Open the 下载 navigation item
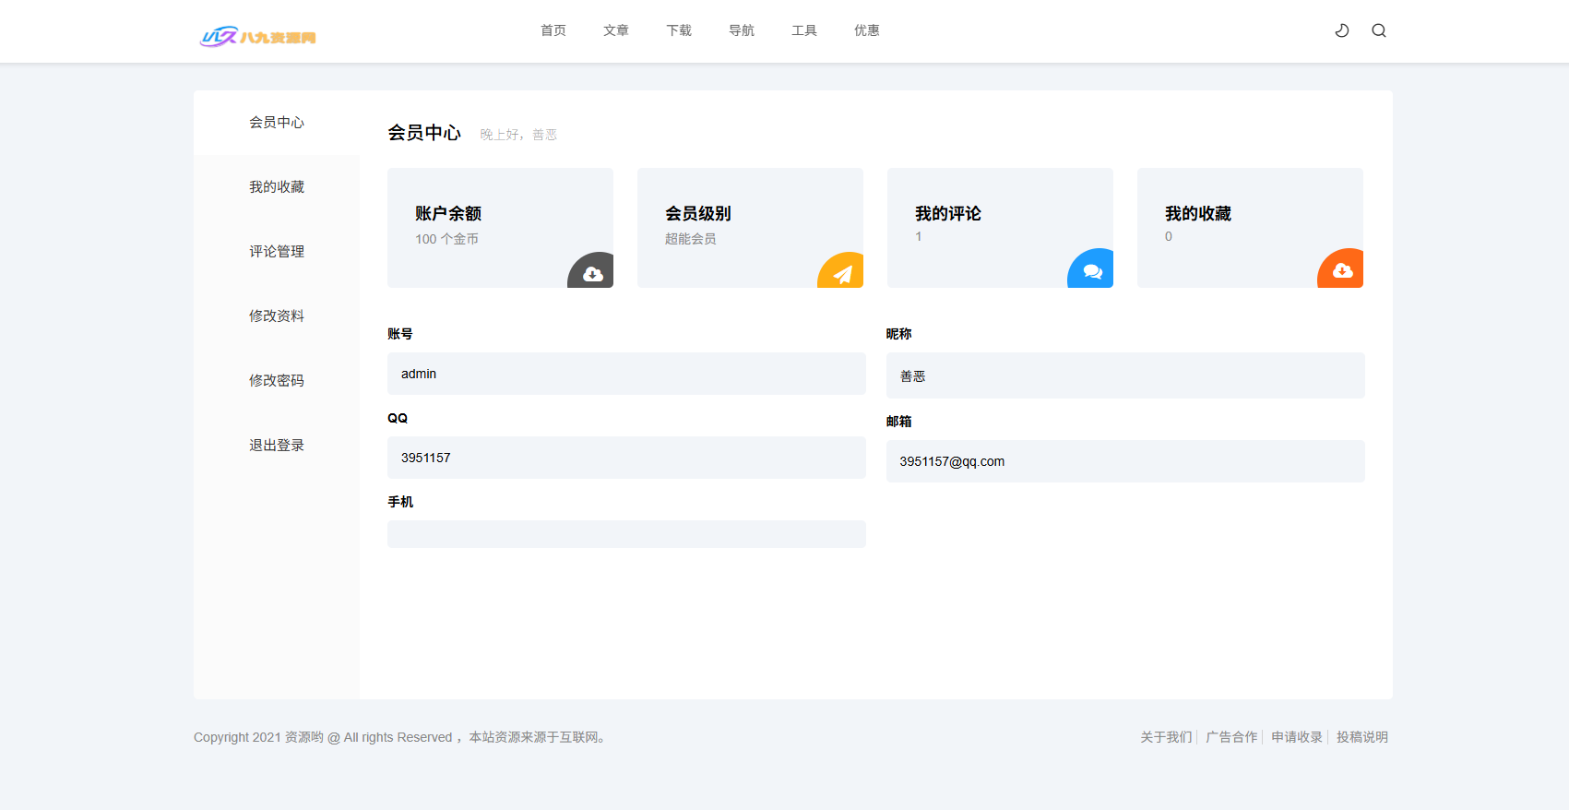The image size is (1569, 810). 679,30
